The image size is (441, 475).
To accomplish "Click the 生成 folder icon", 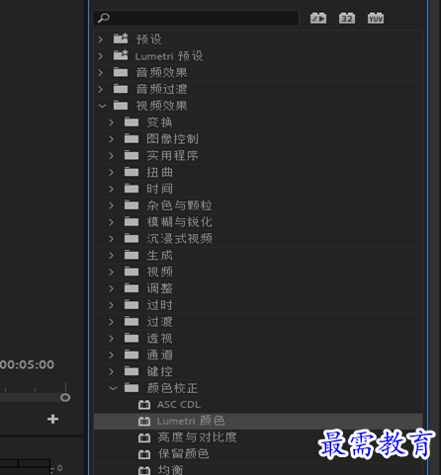I will point(132,255).
